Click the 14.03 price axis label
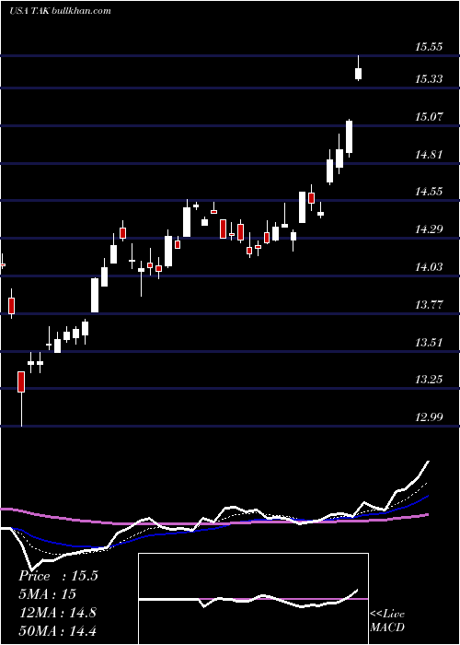This screenshot has width=460, height=645. click(429, 267)
